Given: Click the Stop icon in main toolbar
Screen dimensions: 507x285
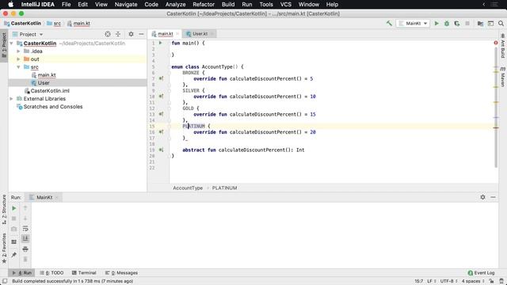Looking at the screenshot, I should point(467,23).
